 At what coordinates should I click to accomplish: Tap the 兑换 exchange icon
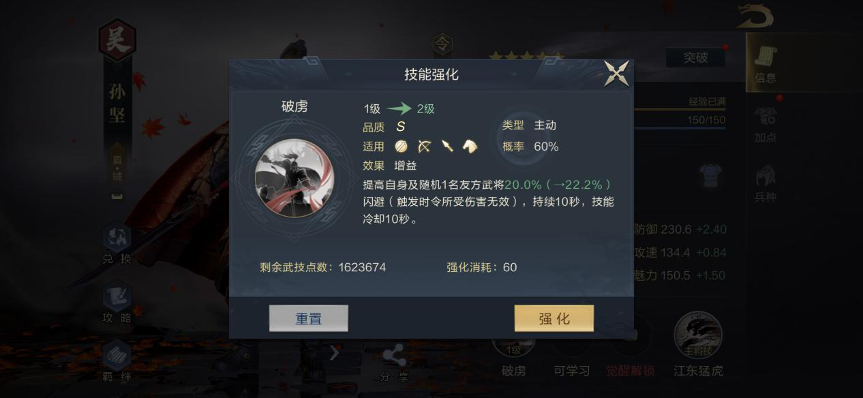click(x=117, y=244)
